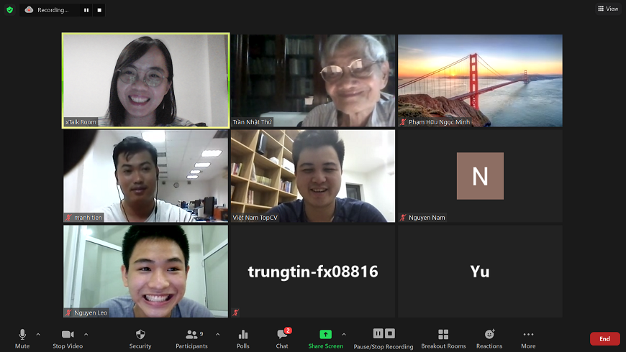Open the View layout menu

[x=608, y=9]
